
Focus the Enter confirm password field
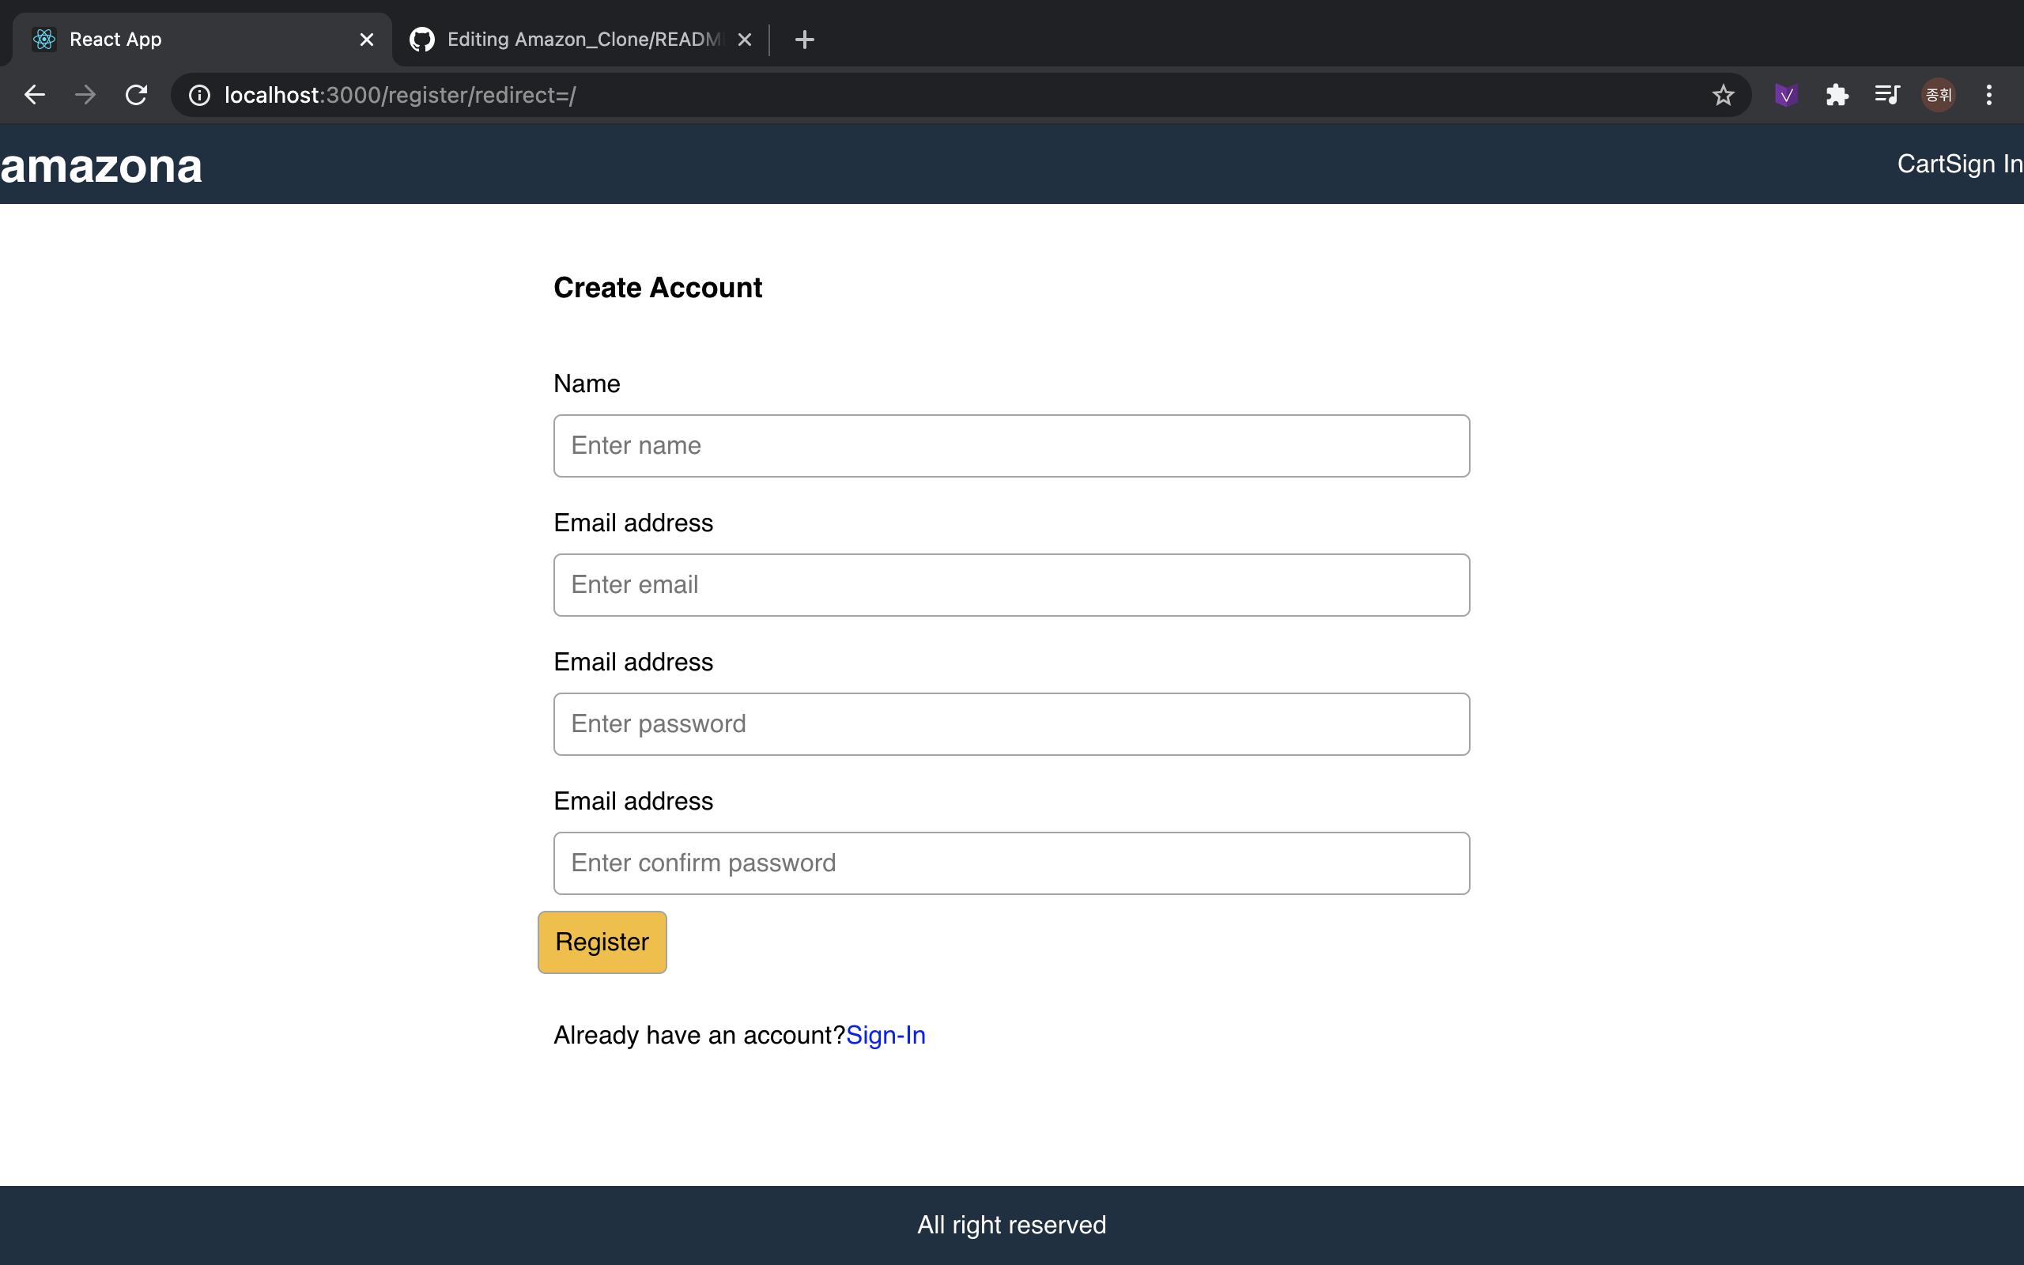click(1011, 863)
